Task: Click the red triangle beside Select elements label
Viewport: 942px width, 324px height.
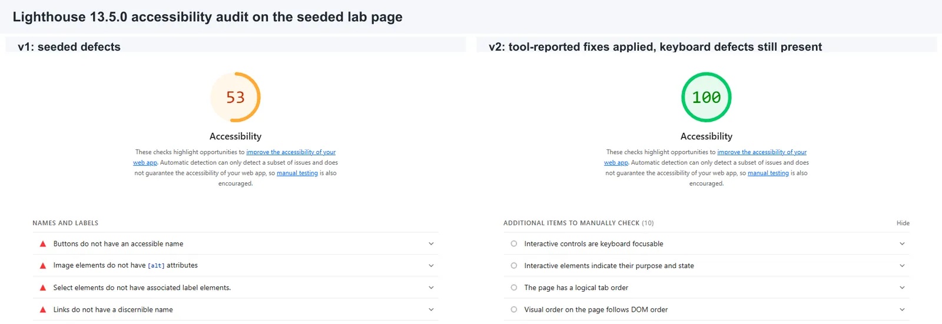Action: click(x=43, y=288)
